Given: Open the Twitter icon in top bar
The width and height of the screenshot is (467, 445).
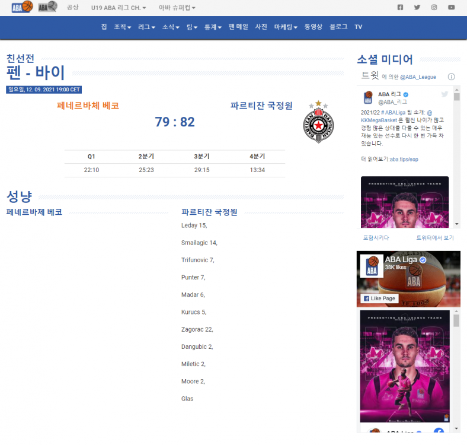Looking at the screenshot, I should coord(417,7).
